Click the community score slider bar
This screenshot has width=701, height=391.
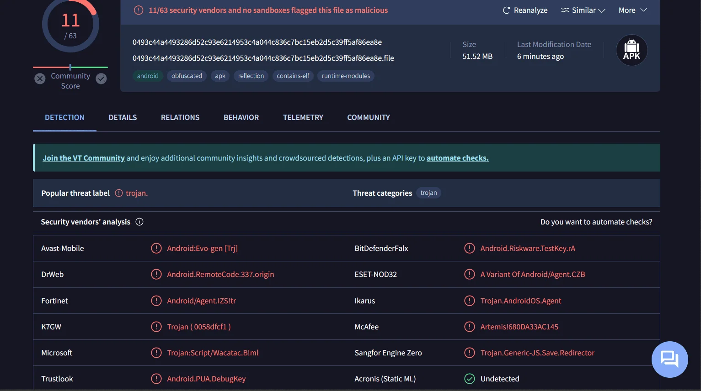pos(70,67)
